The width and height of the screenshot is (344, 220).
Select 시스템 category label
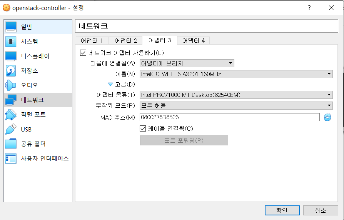pos(29,42)
